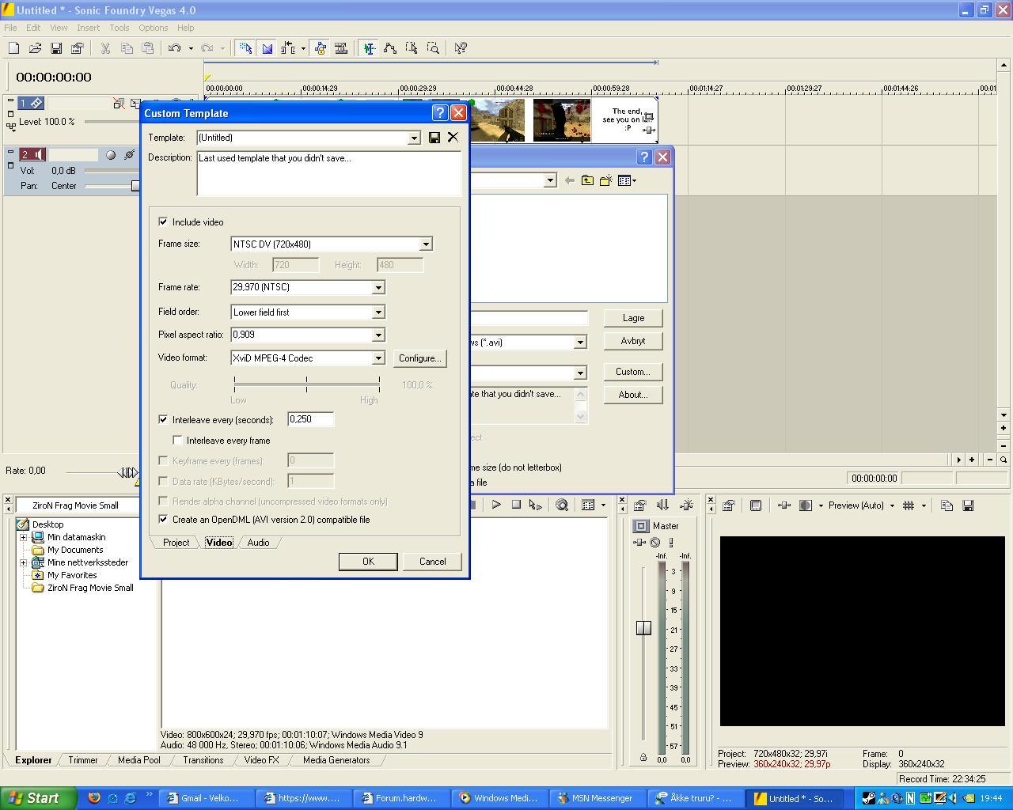Viewport: 1013px width, 810px height.
Task: Undo the last action
Action: [175, 48]
